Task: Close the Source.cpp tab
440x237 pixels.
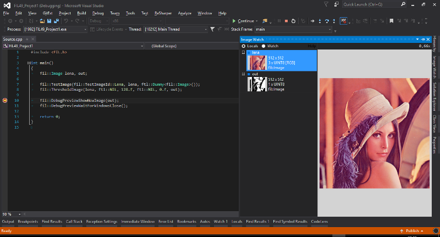Action: click(33, 39)
